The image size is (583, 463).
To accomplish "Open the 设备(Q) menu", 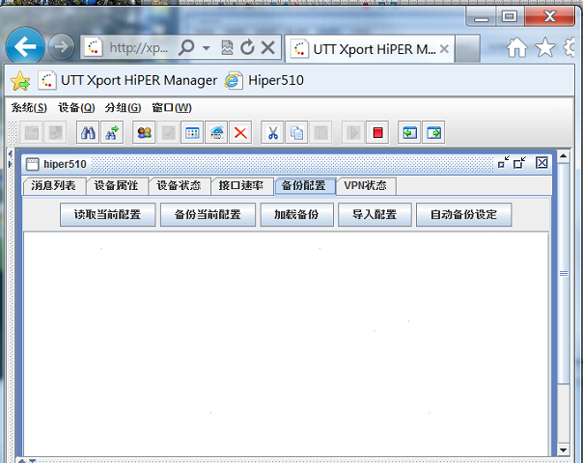I will pyautogui.click(x=76, y=108).
